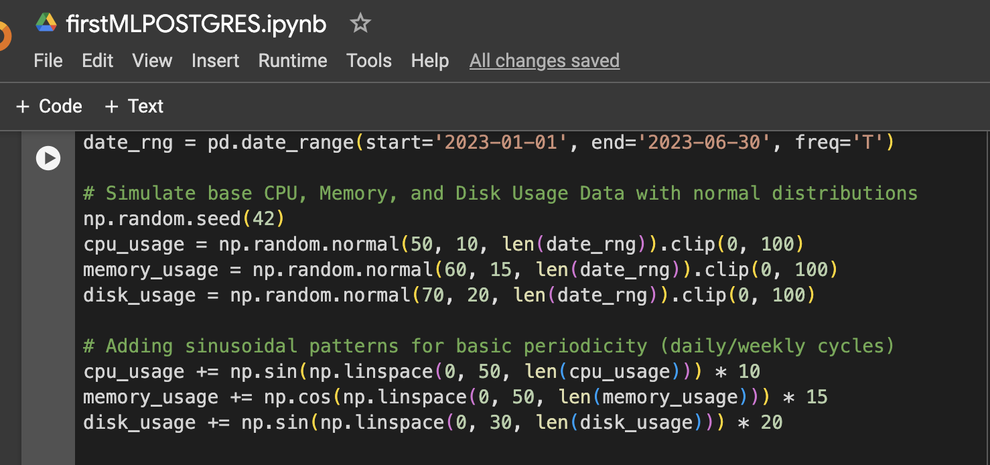Viewport: 990px width, 465px height.
Task: Open the View menu
Action: pos(152,61)
